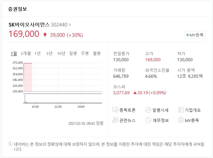Viewport: 213px width, 158px height.
Task: View 일봉 daily candle chart
Action: point(73,53)
